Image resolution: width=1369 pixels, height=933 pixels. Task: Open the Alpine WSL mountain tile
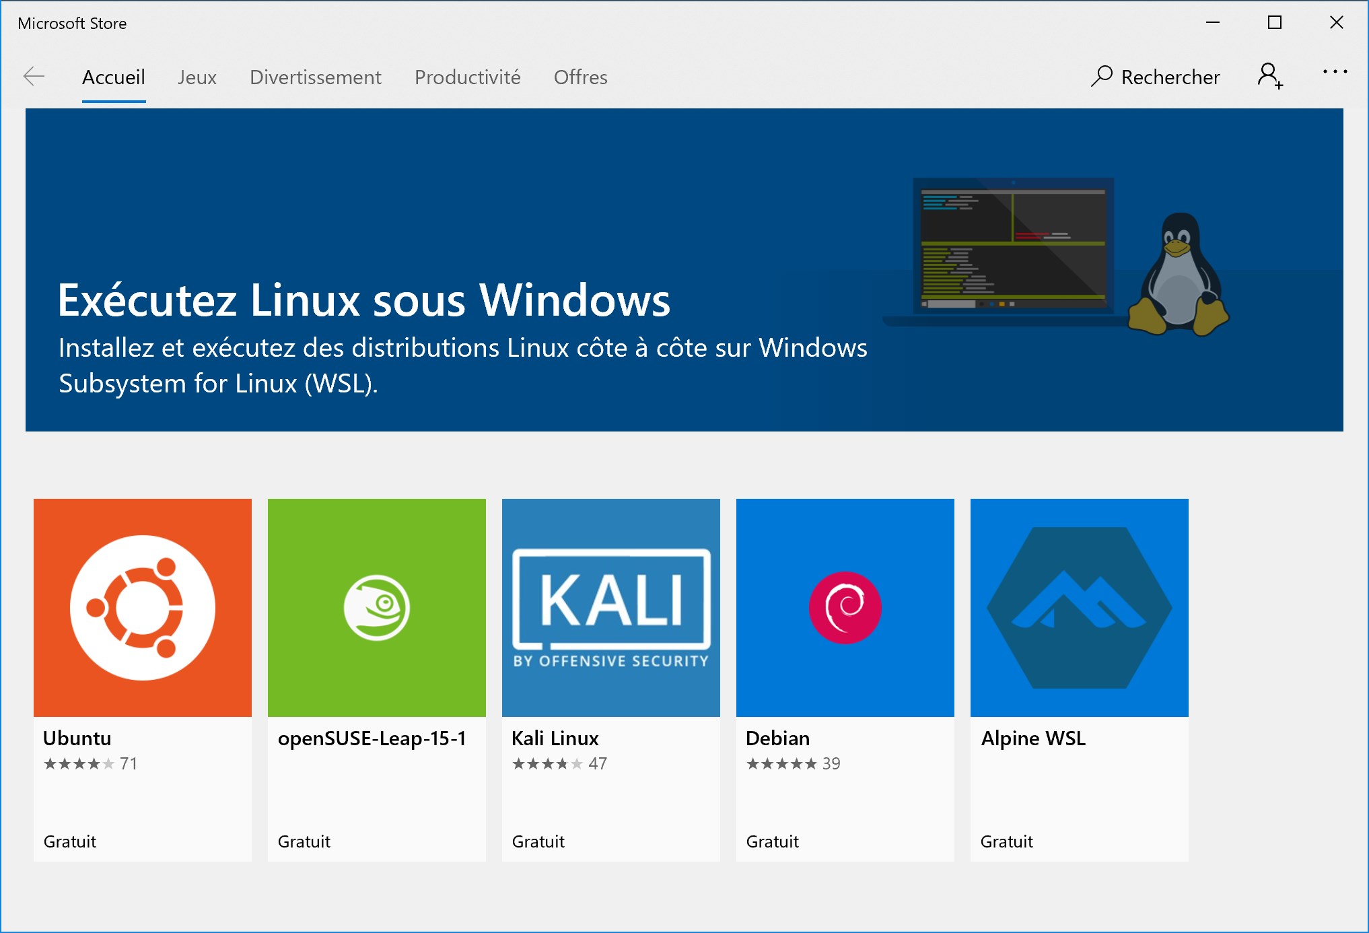(x=1080, y=608)
